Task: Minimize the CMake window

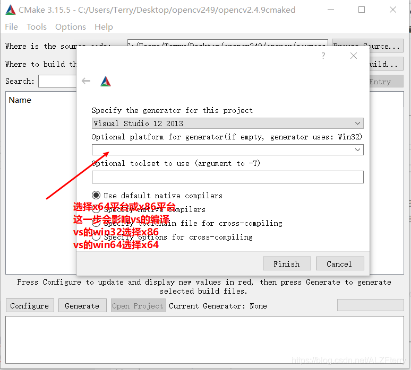Action: point(331,10)
